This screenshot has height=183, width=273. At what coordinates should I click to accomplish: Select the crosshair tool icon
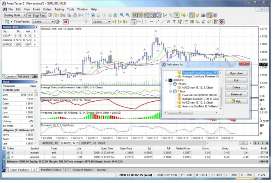pos(140,22)
